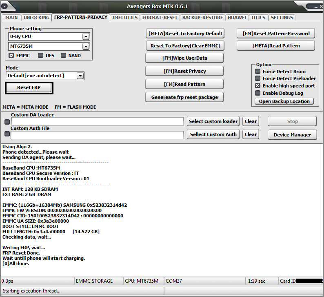Switch to the UTILS tab

(x=258, y=18)
